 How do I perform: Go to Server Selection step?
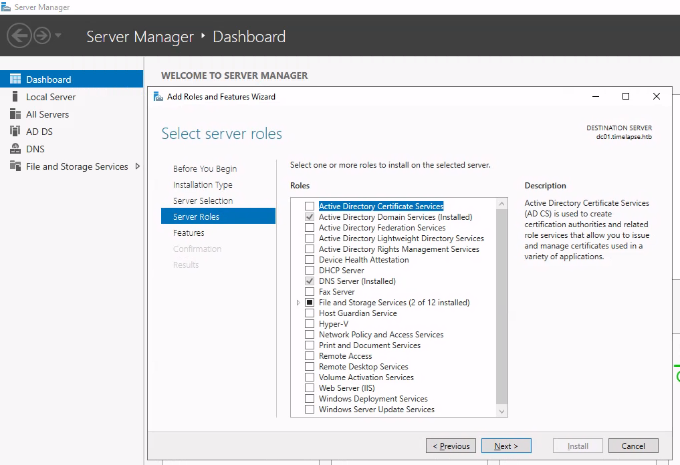[203, 200]
